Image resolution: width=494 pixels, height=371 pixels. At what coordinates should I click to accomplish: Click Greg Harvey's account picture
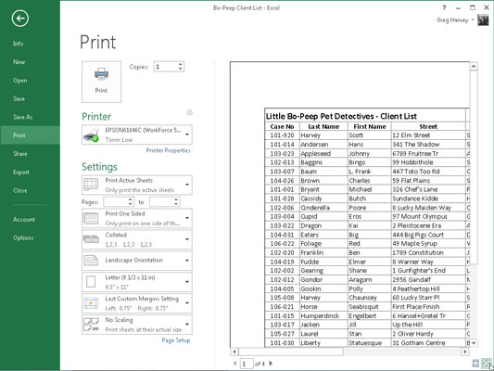pyautogui.click(x=483, y=20)
